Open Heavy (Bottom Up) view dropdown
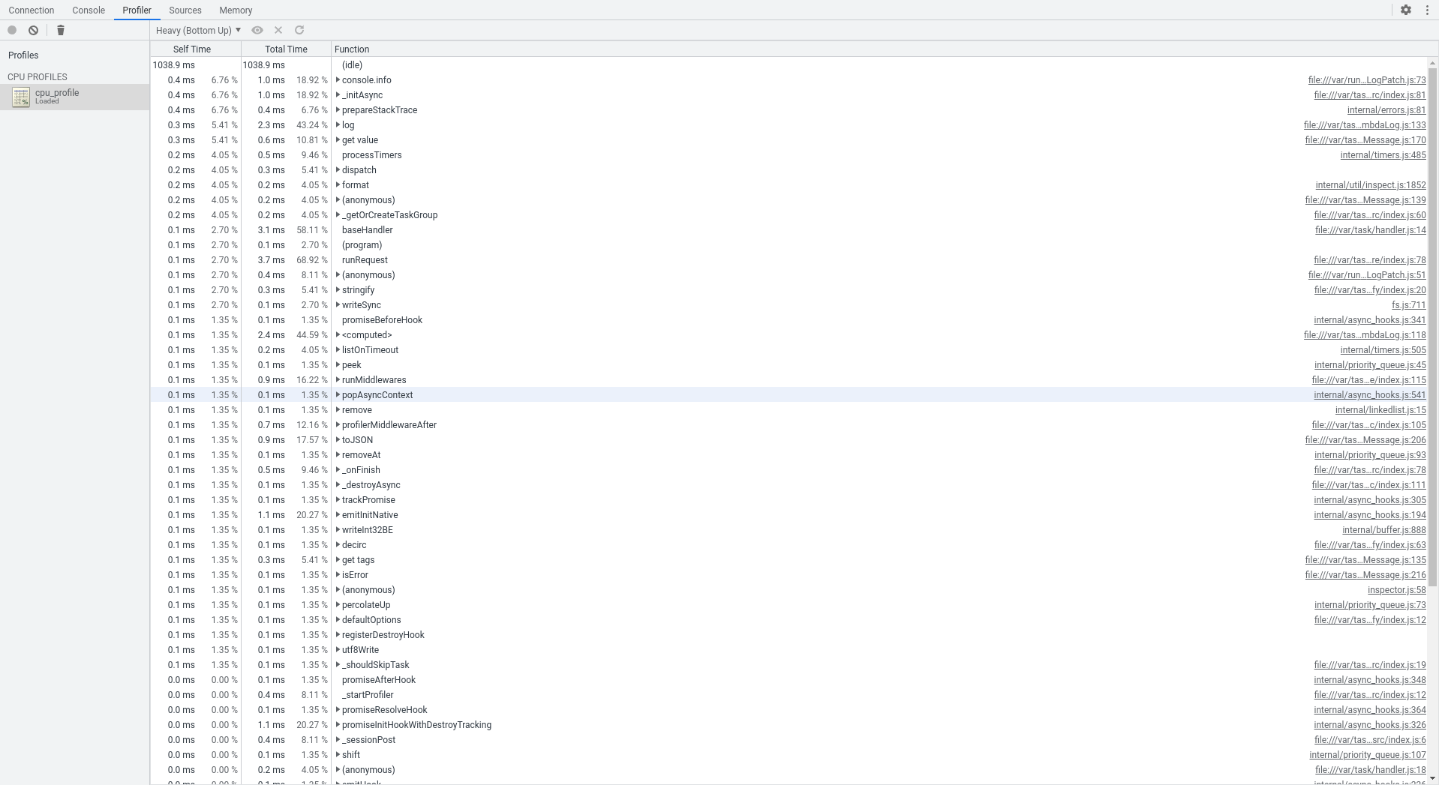This screenshot has width=1439, height=785. tap(198, 30)
